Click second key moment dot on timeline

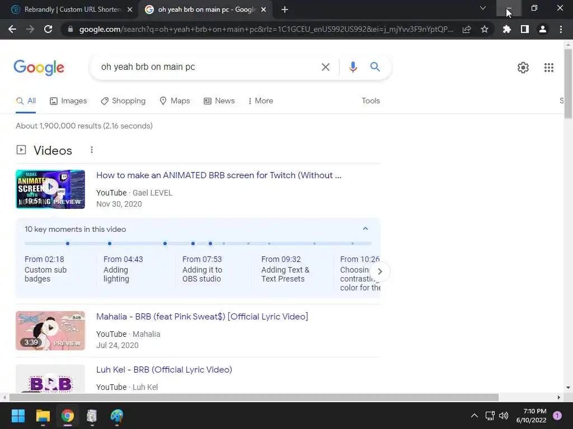[x=110, y=244]
